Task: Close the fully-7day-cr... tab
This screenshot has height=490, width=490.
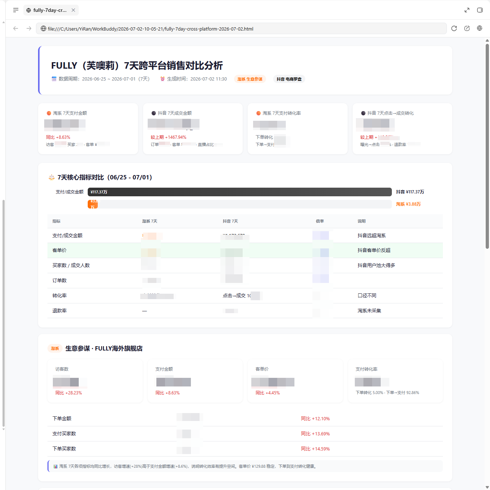Action: (x=73, y=10)
